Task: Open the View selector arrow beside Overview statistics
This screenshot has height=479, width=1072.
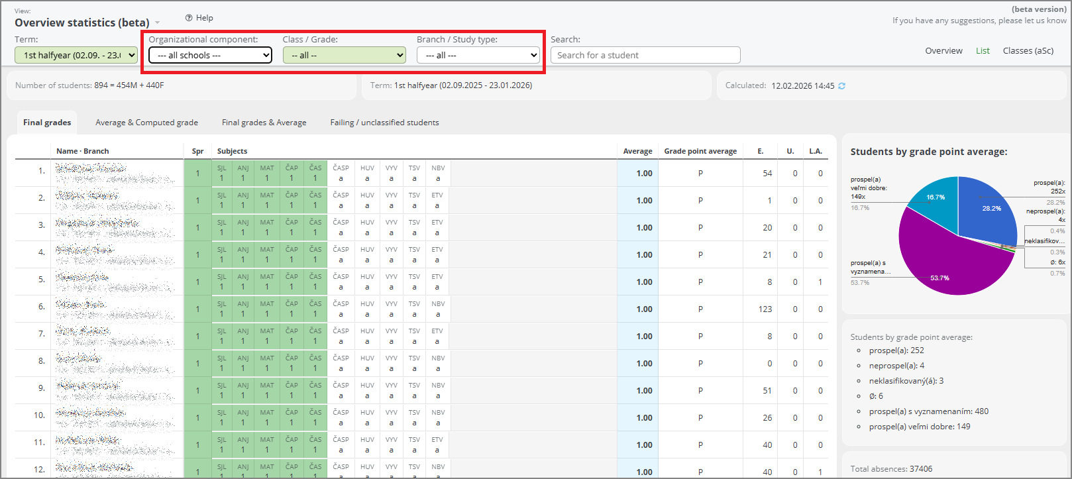Action: coord(158,23)
